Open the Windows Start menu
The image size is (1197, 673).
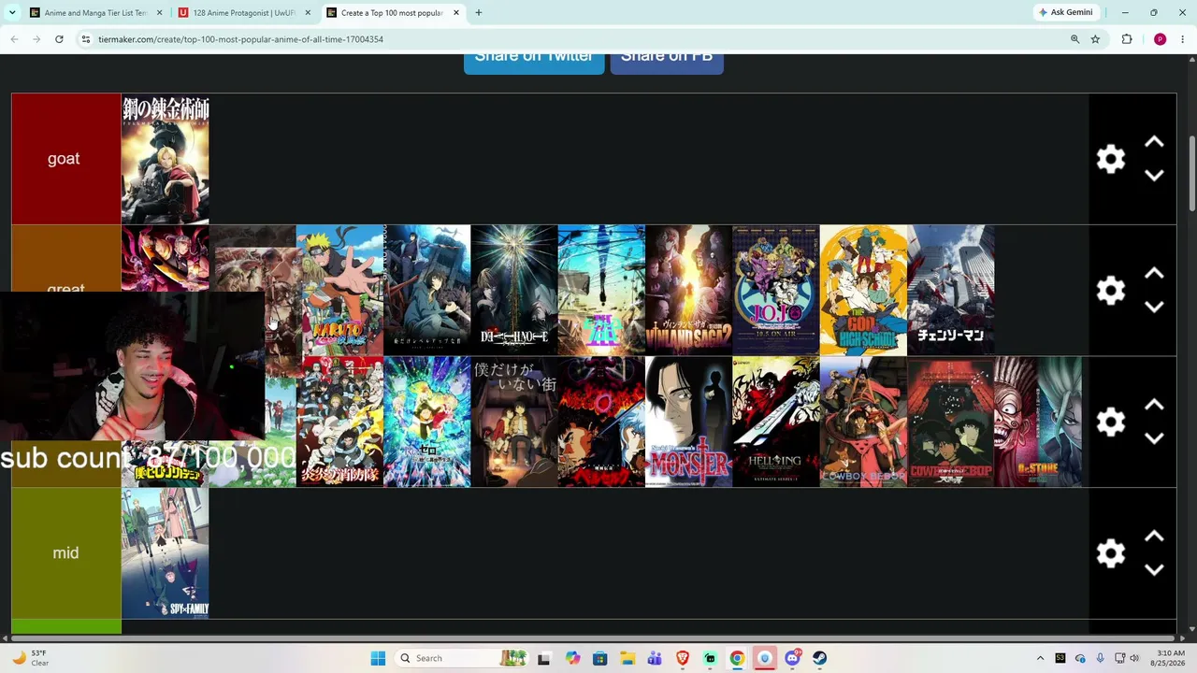click(x=378, y=658)
